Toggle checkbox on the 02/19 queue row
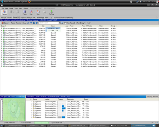The width and height of the screenshot is (159, 127). [1, 28]
